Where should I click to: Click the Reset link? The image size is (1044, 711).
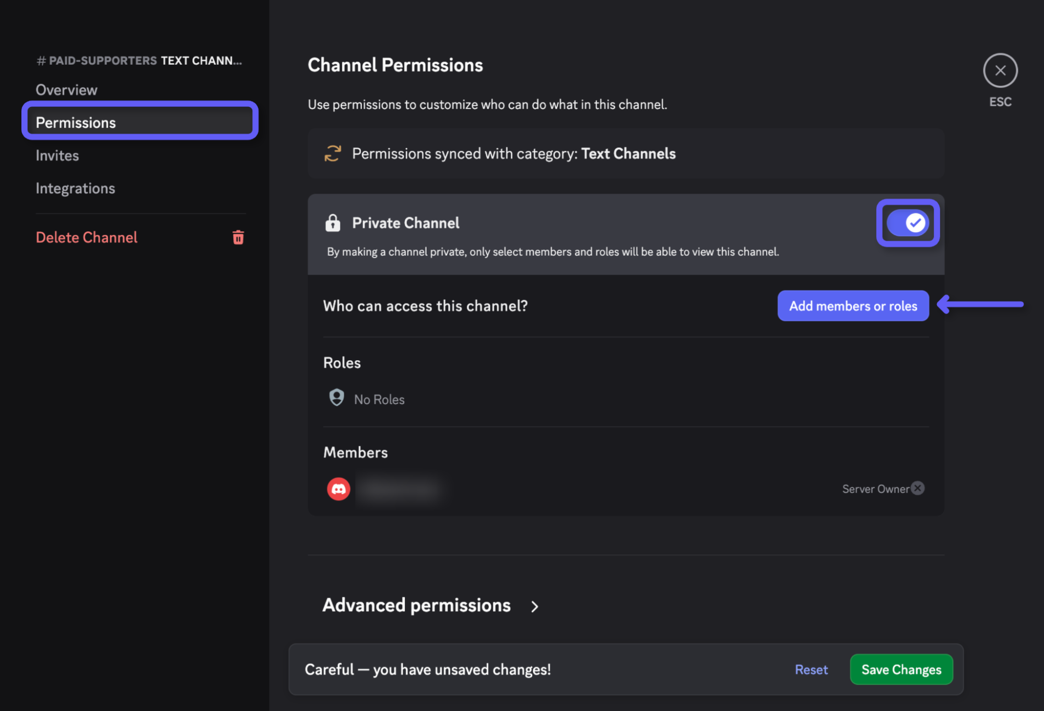pyautogui.click(x=811, y=670)
